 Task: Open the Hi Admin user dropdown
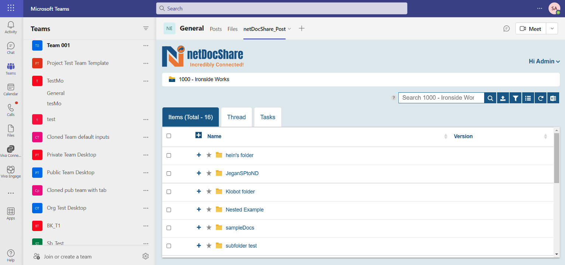tap(544, 61)
